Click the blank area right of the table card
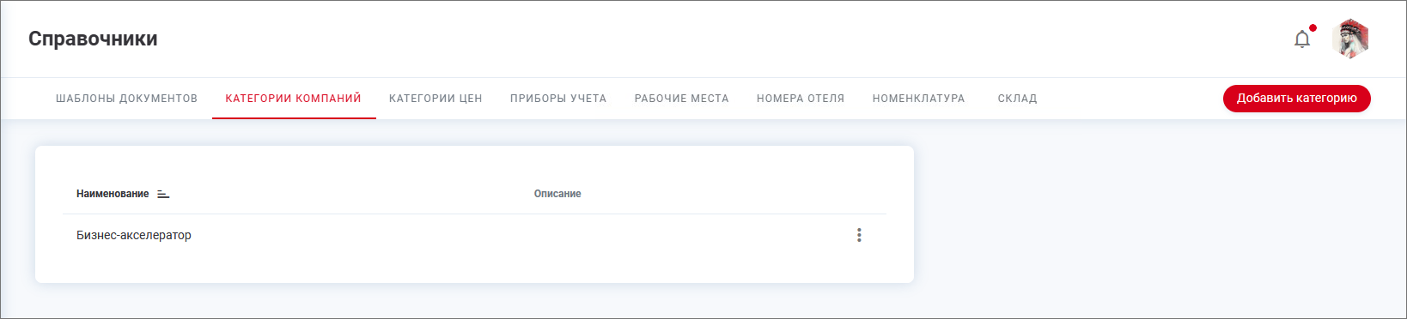This screenshot has height=319, width=1407. click(x=1160, y=214)
